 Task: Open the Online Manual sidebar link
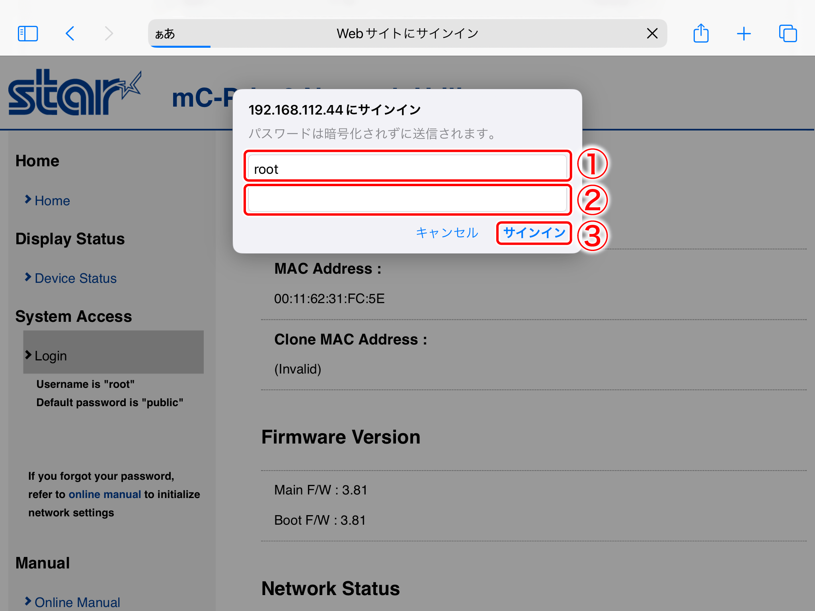pyautogui.click(x=77, y=602)
